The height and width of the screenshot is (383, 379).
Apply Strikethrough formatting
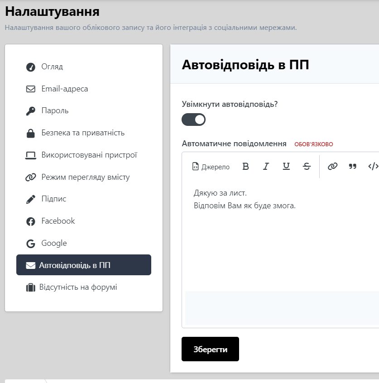(307, 167)
